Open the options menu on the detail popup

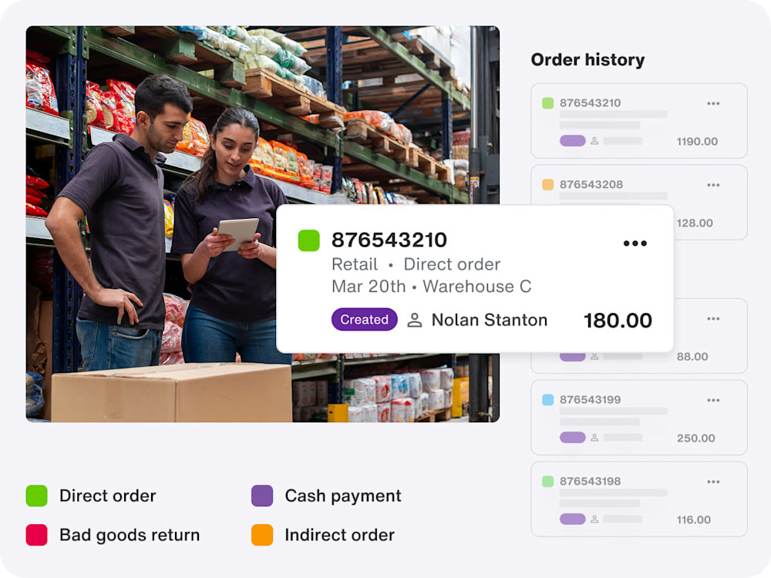pos(635,243)
